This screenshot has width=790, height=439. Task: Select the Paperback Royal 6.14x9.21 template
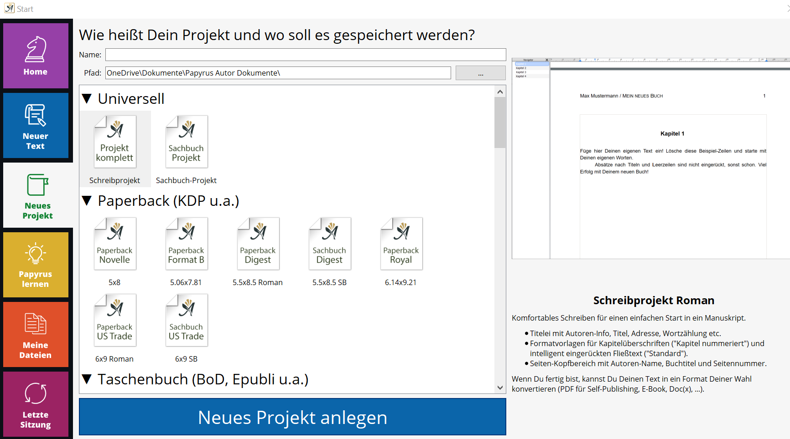[401, 243]
